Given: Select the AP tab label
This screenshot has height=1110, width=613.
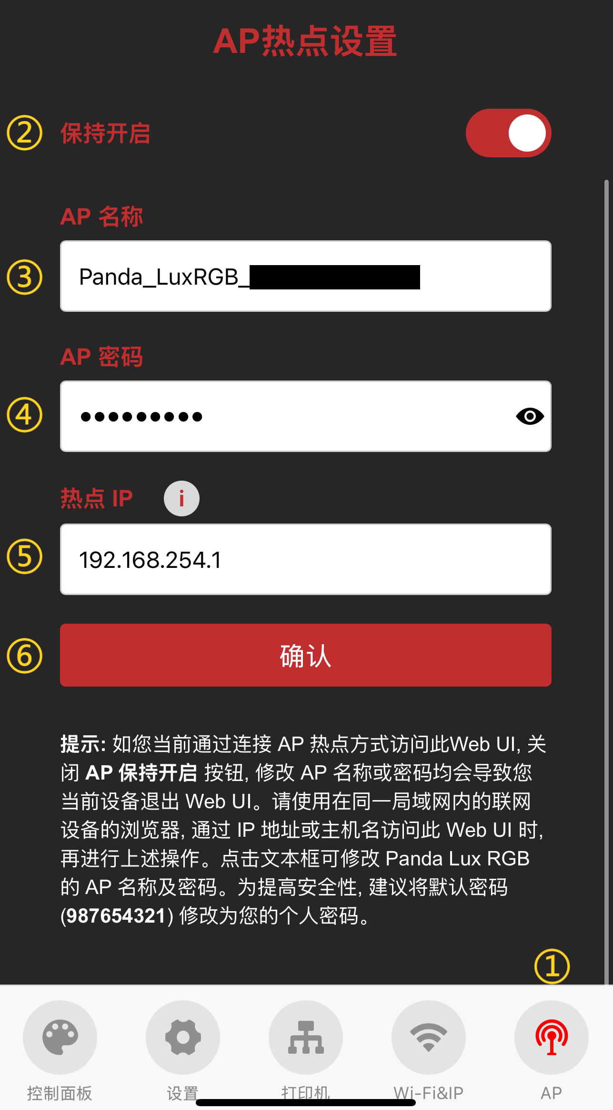Looking at the screenshot, I should pyautogui.click(x=552, y=1093).
